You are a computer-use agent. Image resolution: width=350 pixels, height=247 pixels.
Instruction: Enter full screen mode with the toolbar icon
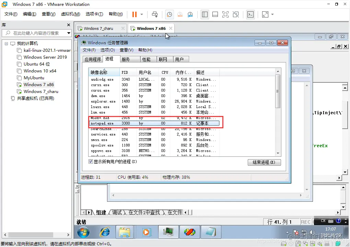coord(225,14)
